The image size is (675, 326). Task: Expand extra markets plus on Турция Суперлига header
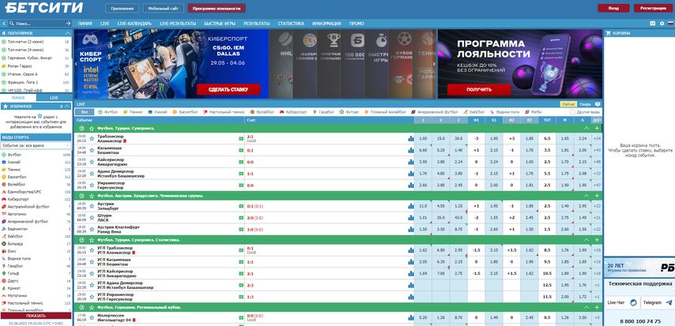[x=597, y=128]
